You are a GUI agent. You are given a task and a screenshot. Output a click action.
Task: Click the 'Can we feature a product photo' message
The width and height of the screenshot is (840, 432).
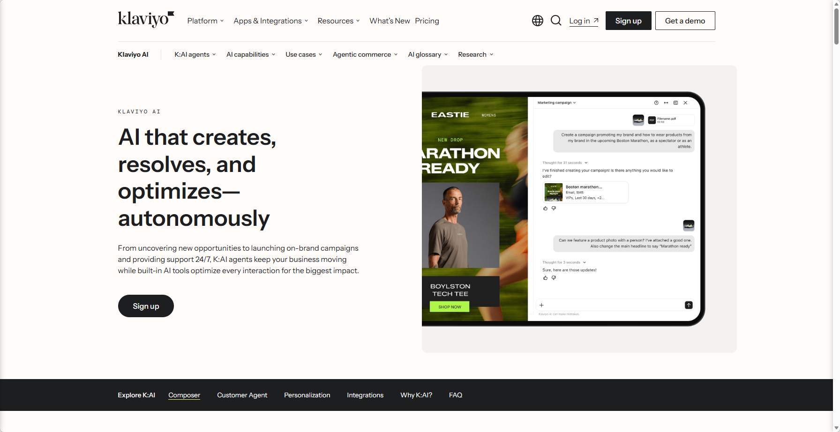[624, 243]
